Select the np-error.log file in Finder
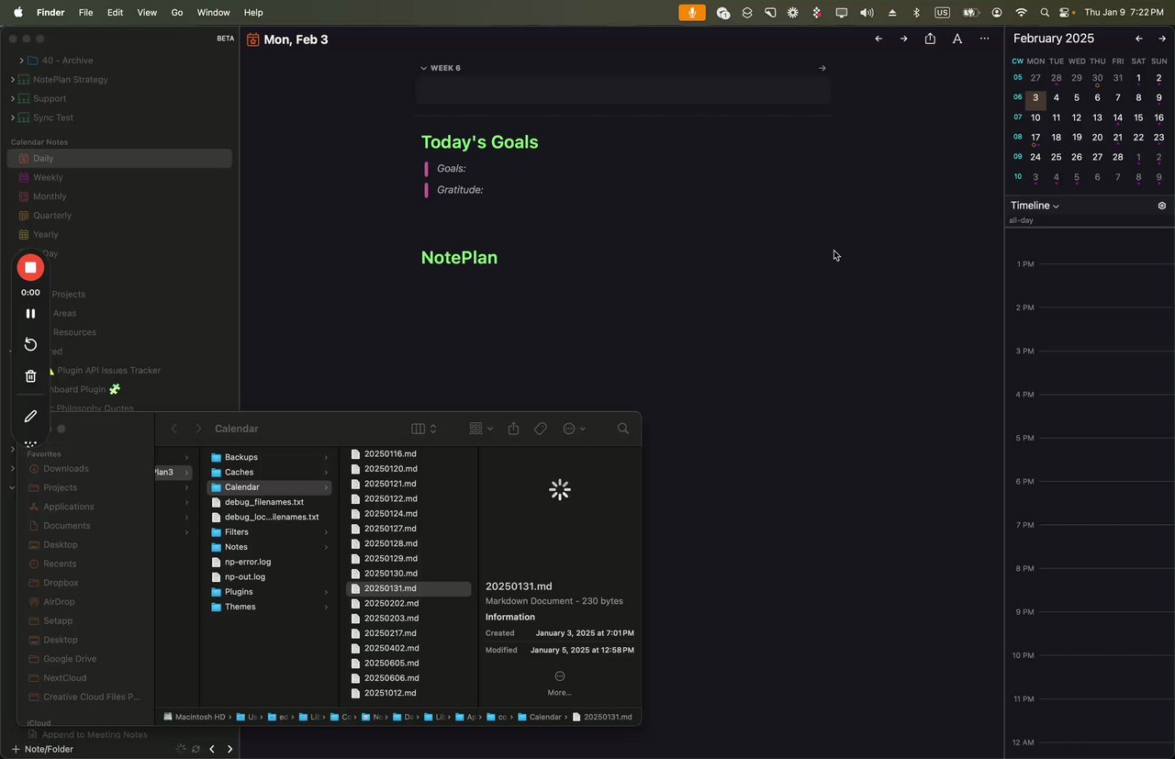1175x759 pixels. (x=269, y=562)
